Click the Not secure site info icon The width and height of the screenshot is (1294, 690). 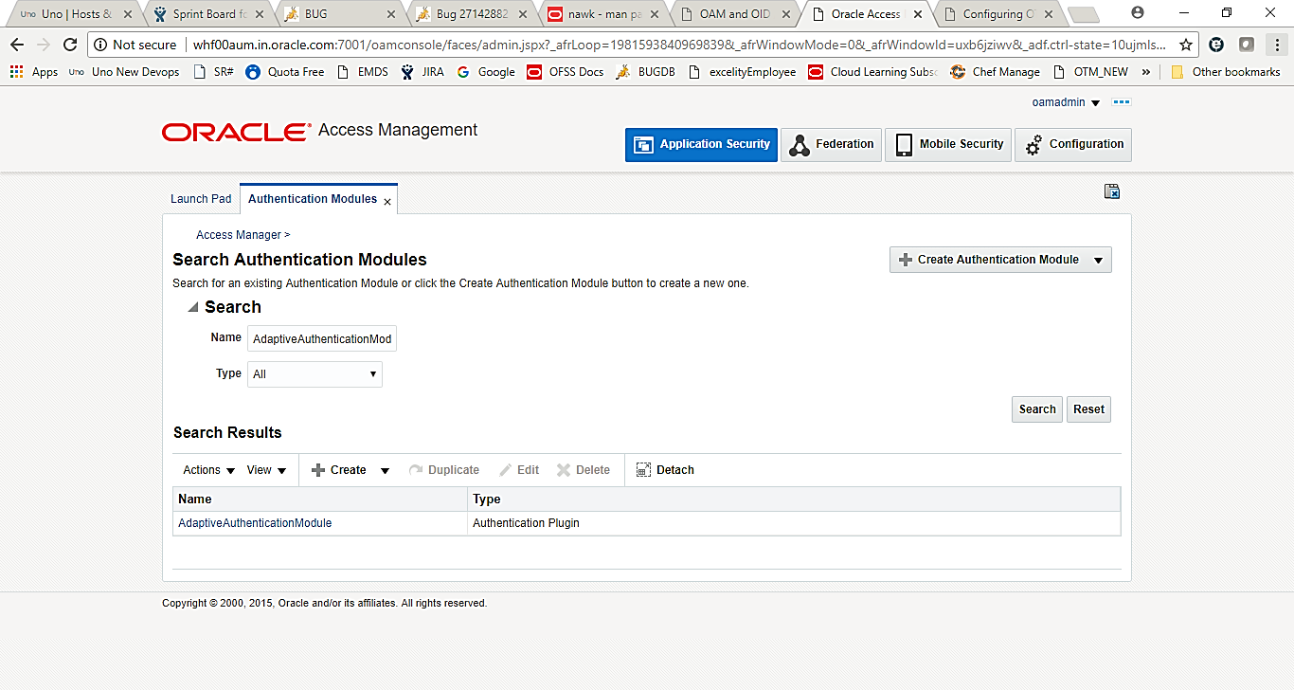tap(101, 45)
